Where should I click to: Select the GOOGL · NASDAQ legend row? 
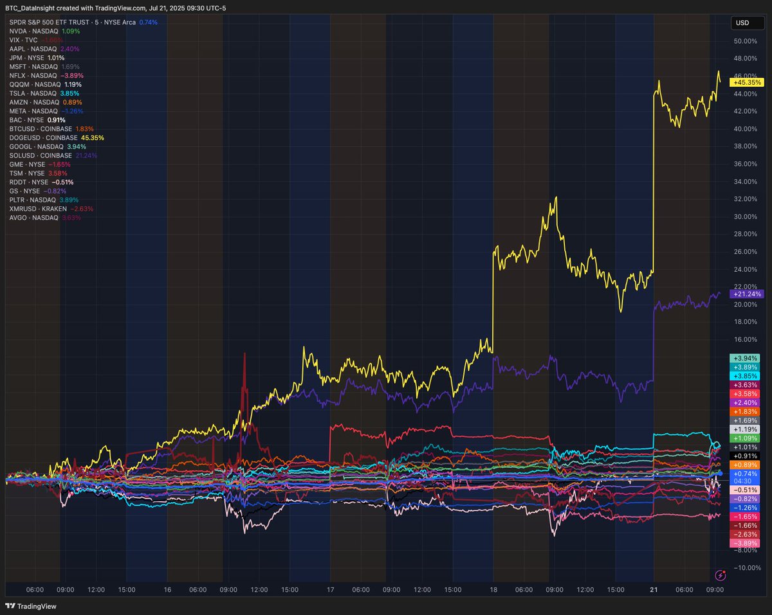point(48,147)
